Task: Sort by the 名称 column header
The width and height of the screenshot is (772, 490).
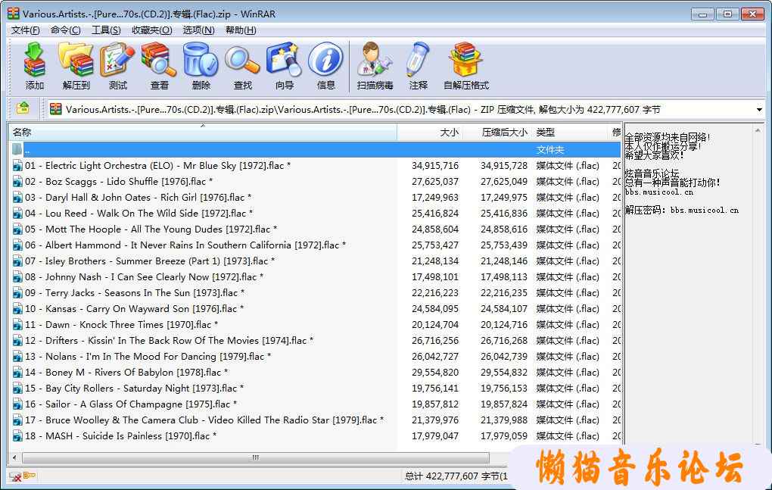Action: tap(203, 132)
